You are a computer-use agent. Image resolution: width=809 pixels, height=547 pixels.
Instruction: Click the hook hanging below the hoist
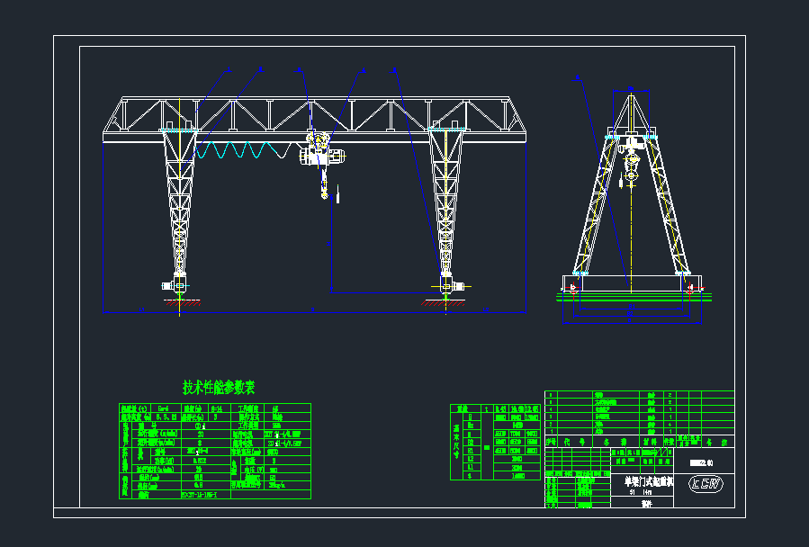point(323,191)
